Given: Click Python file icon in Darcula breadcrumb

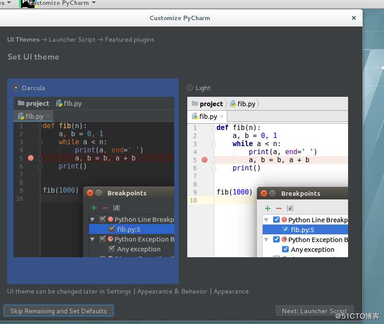Looking at the screenshot, I should click(59, 104).
